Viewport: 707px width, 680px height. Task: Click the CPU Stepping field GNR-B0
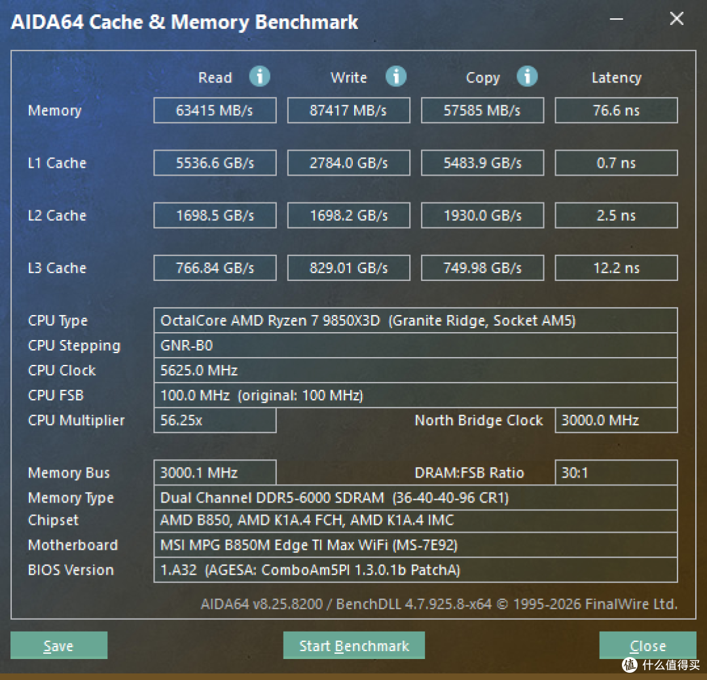tap(415, 346)
